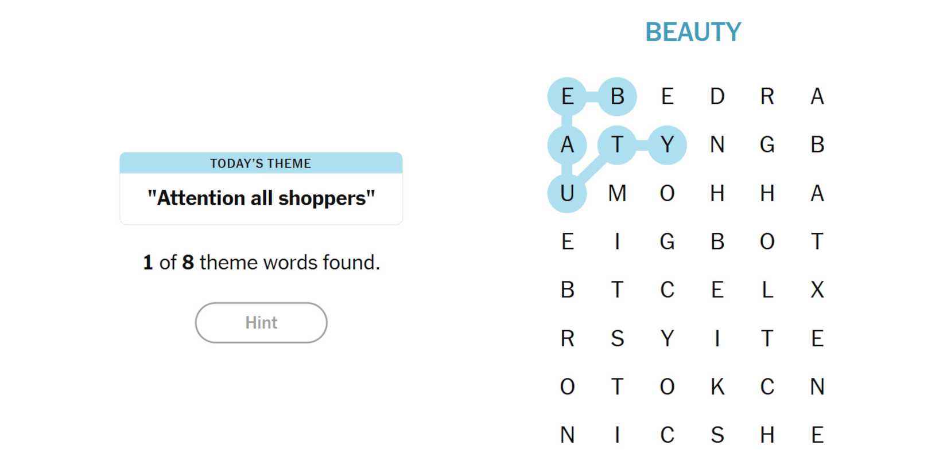Click the Hint button
This screenshot has width=947, height=473.
(261, 323)
